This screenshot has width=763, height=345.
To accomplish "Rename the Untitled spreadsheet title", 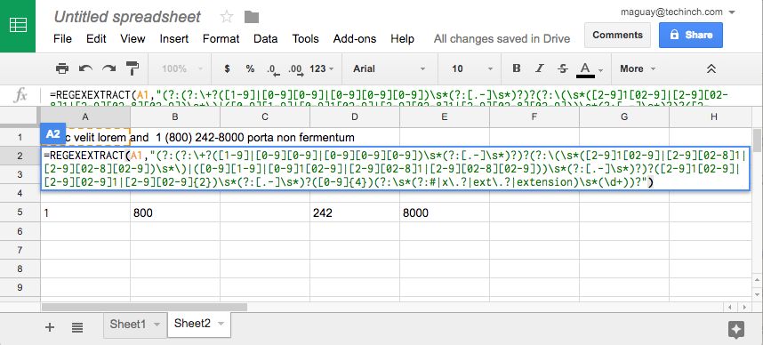I will pos(127,17).
